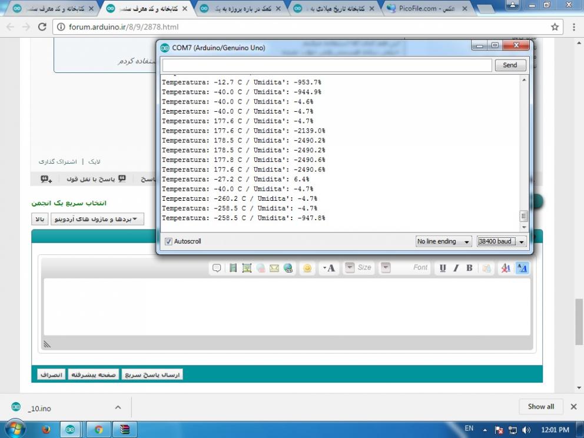Click the multi-quote plus icon

[x=46, y=179]
